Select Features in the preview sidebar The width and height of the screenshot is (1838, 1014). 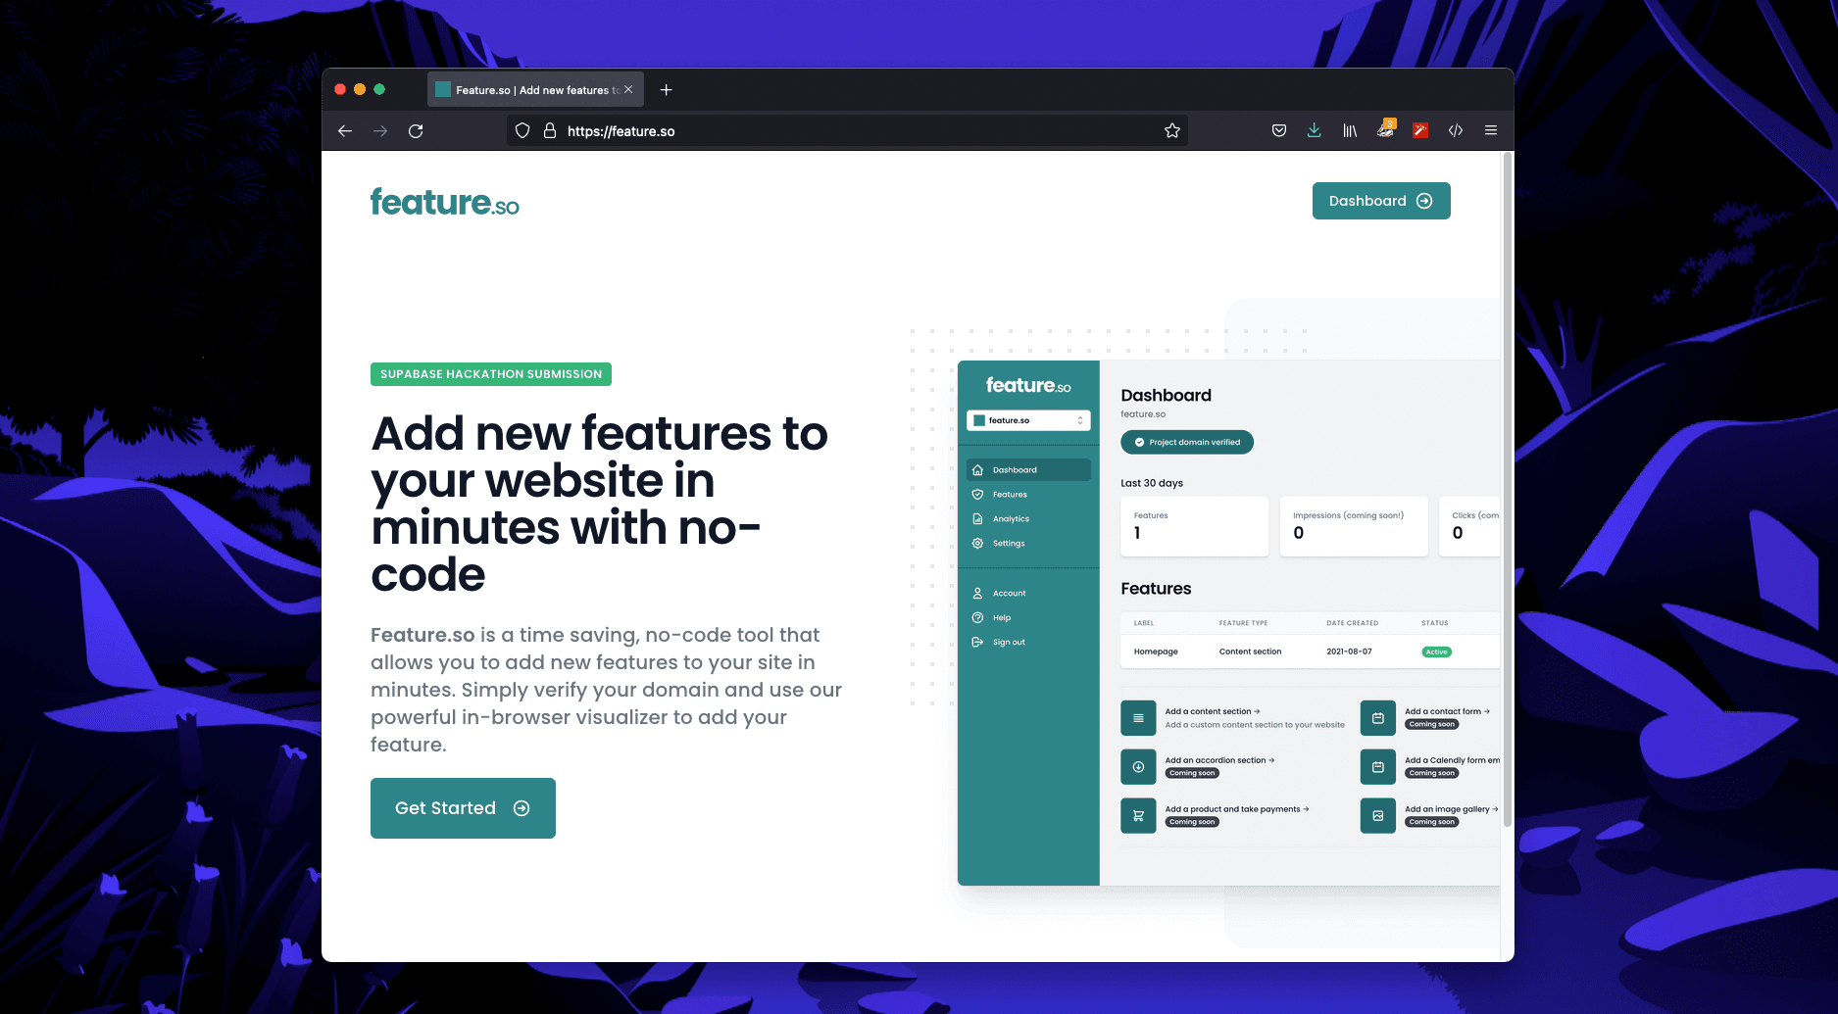click(x=1010, y=495)
